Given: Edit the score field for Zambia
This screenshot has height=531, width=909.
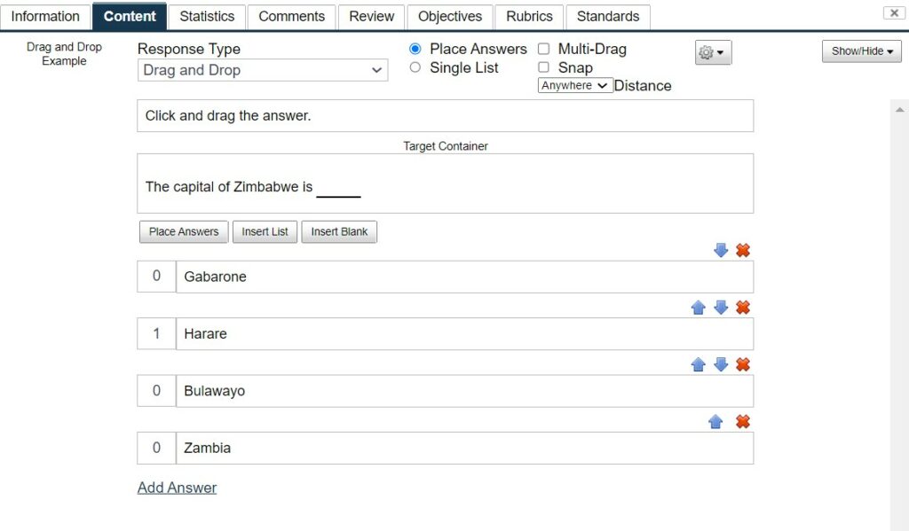Looking at the screenshot, I should (x=156, y=448).
